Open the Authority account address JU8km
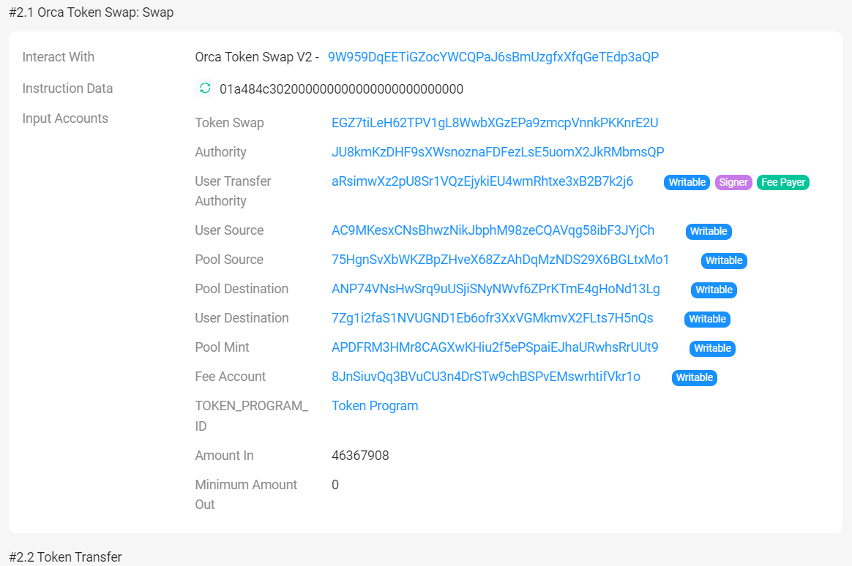 click(498, 152)
